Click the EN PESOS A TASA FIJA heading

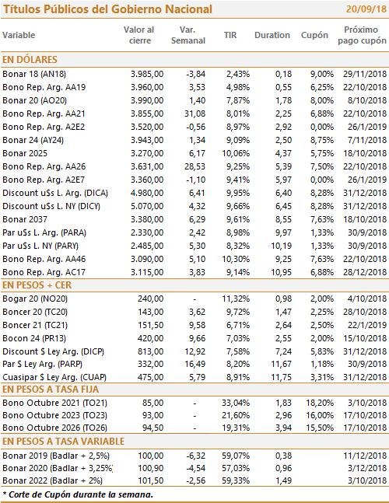click(x=51, y=389)
